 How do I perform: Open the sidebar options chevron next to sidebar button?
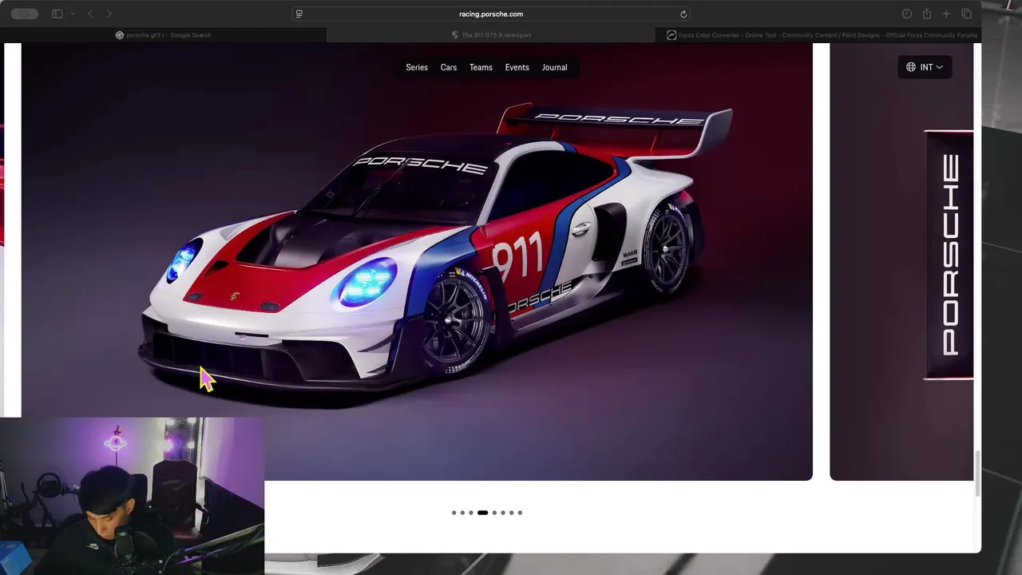point(73,14)
